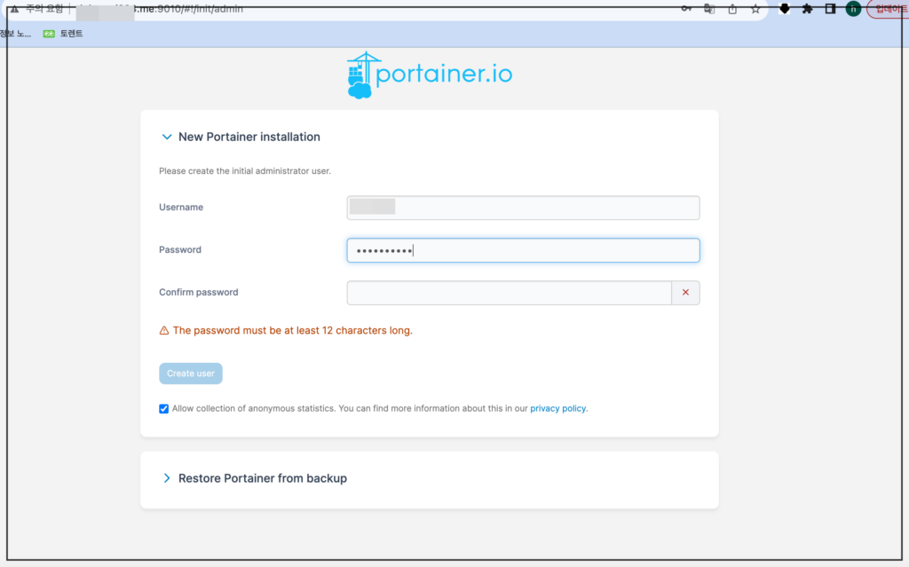Collapse the New Portainer installation section
Screen dimensions: 909x567
[167, 137]
